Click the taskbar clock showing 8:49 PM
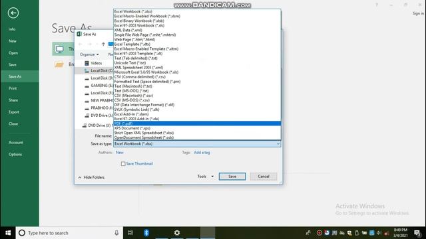Image resolution: width=426 pixels, height=239 pixels. [x=401, y=233]
